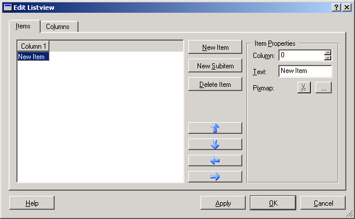Browse for pixmap with ellipsis button
The image size is (355, 219).
click(324, 87)
